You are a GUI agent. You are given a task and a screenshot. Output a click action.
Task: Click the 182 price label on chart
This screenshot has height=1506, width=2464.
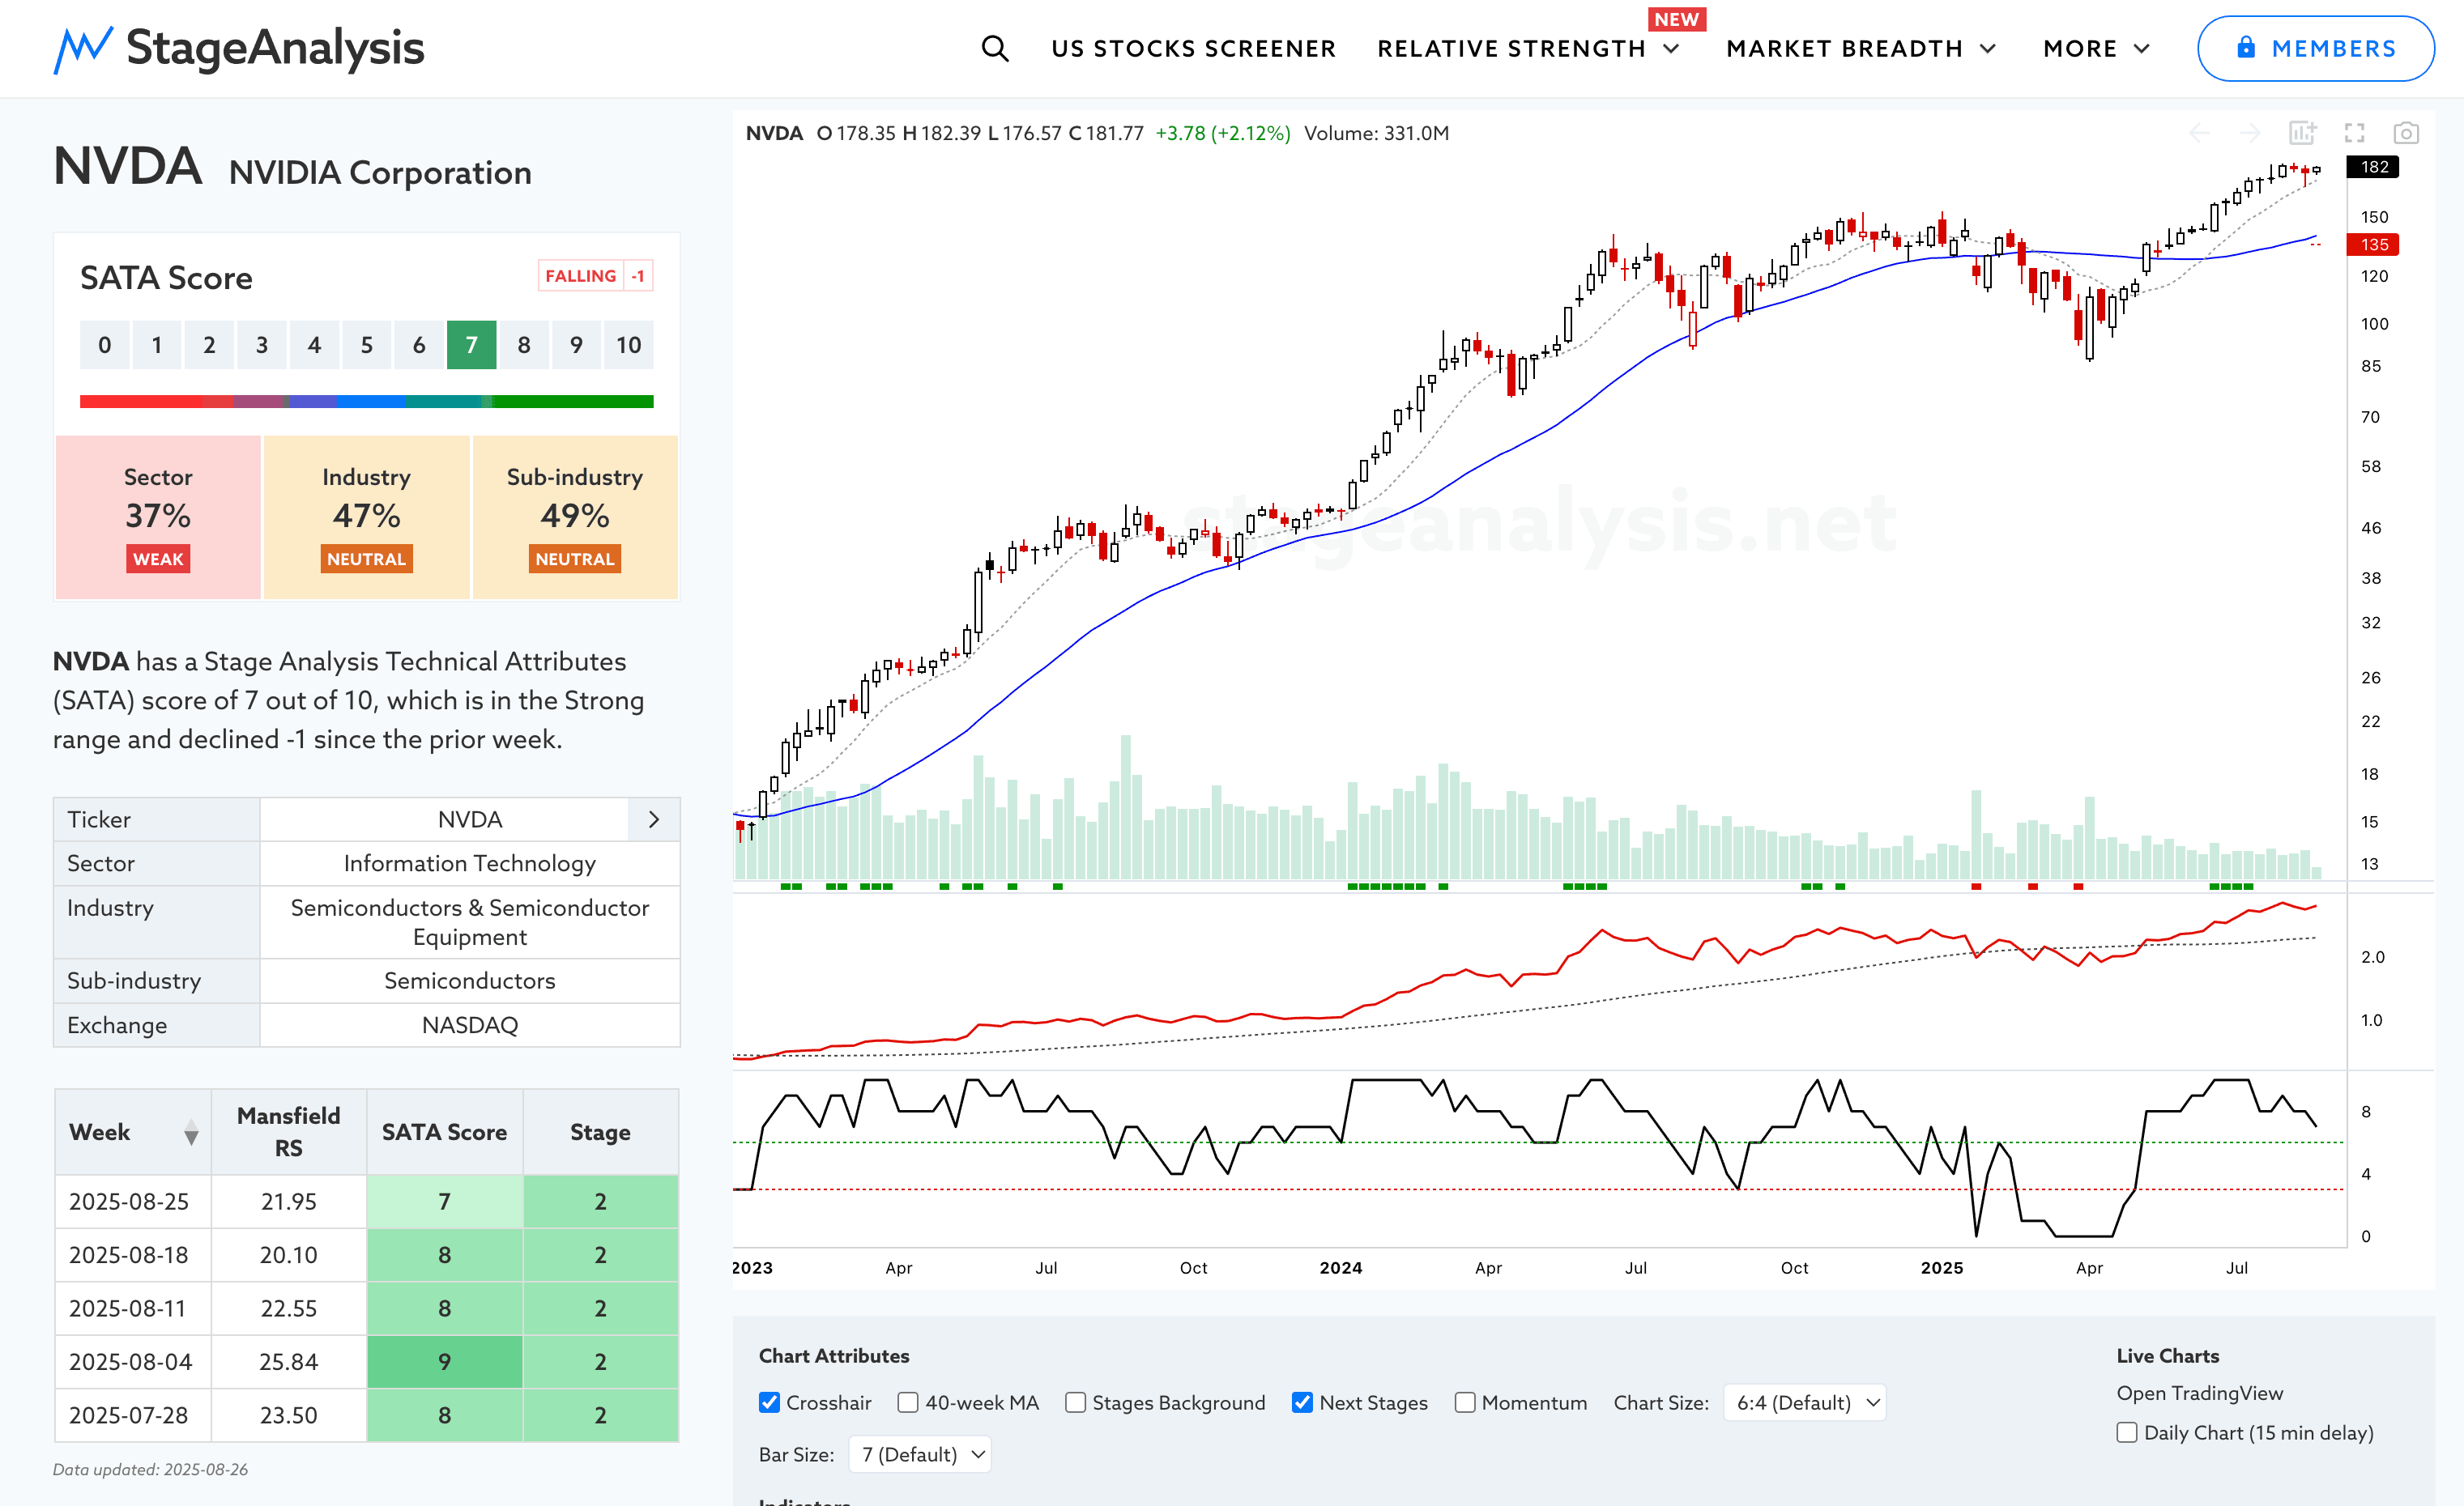[x=2373, y=167]
